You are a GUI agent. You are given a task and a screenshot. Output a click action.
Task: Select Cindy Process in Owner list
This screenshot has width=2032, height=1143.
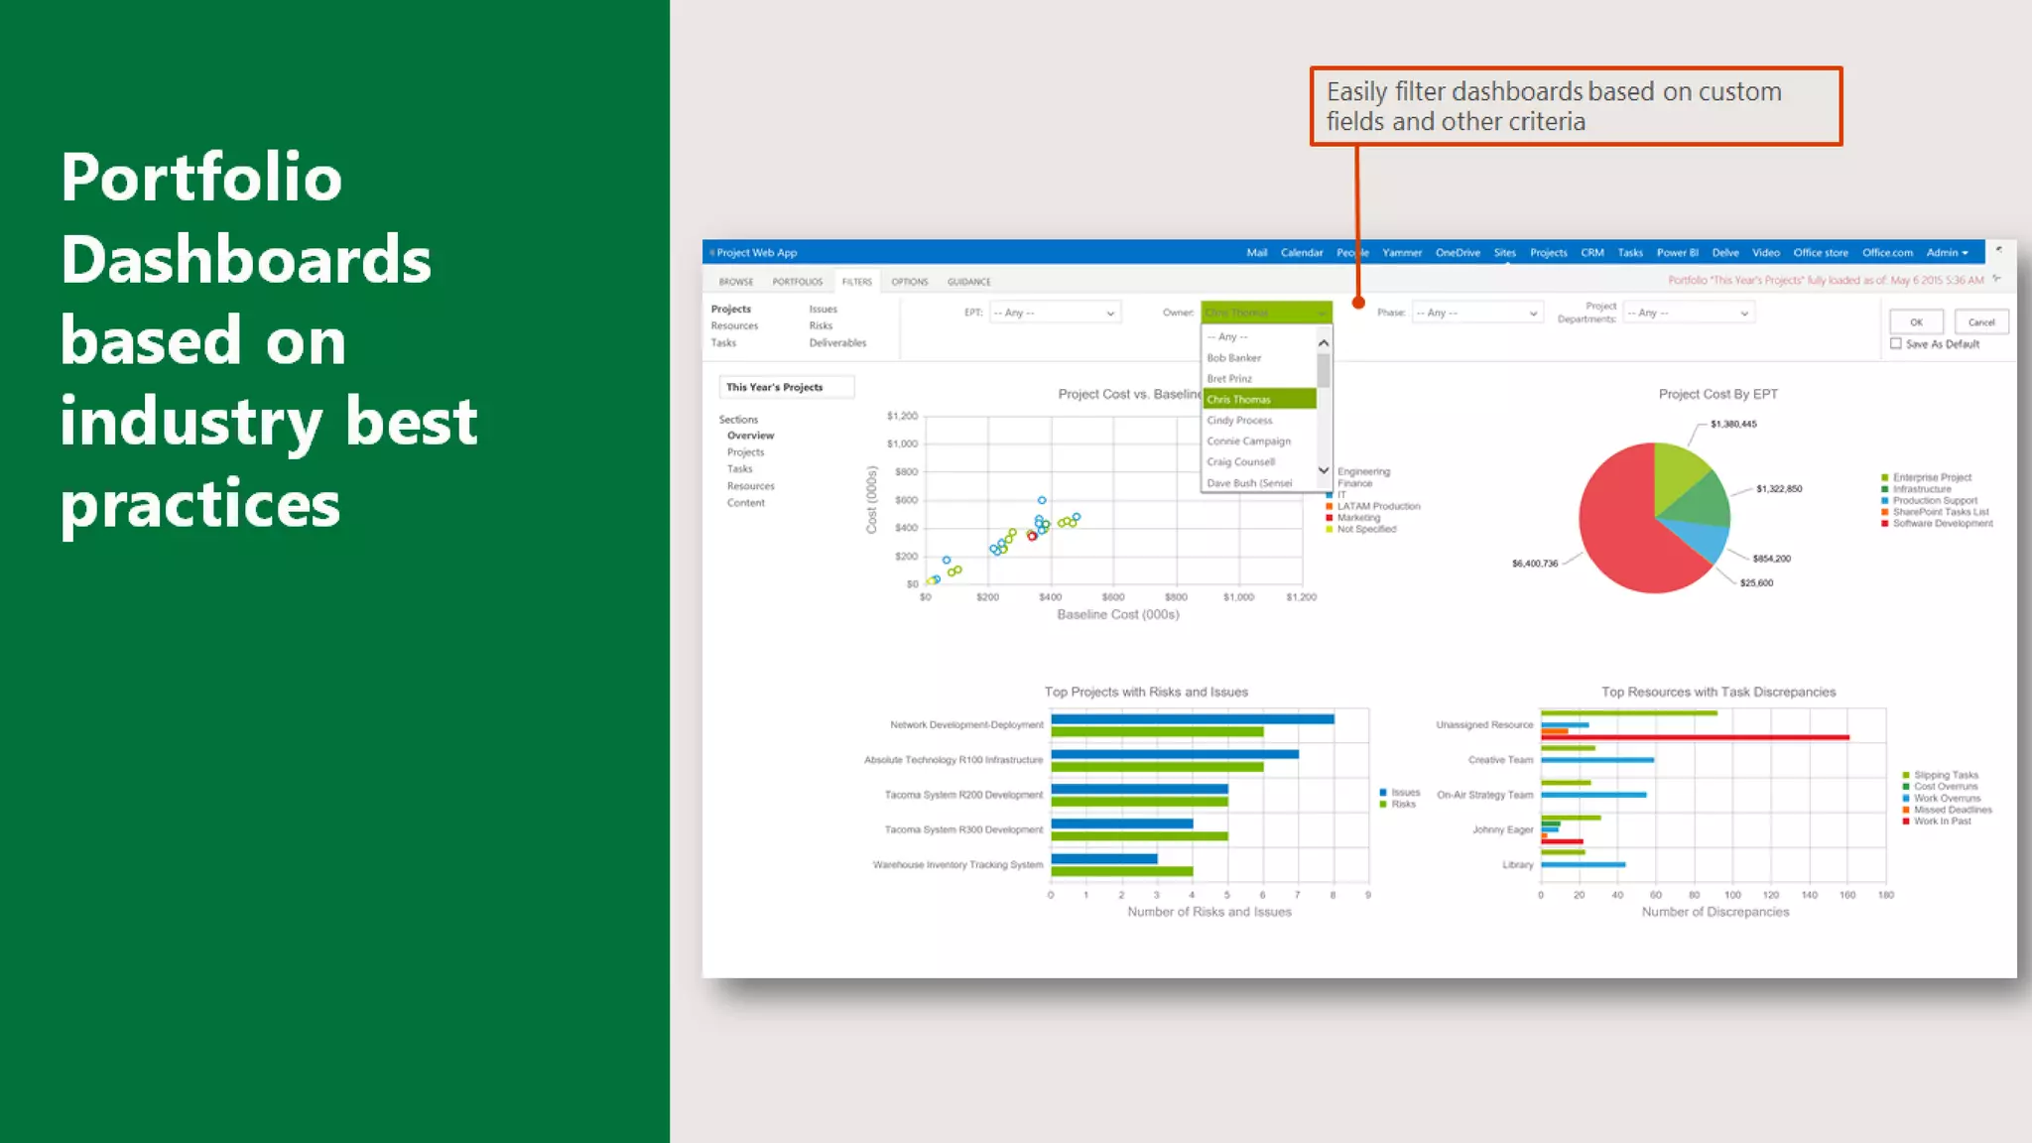click(x=1239, y=421)
